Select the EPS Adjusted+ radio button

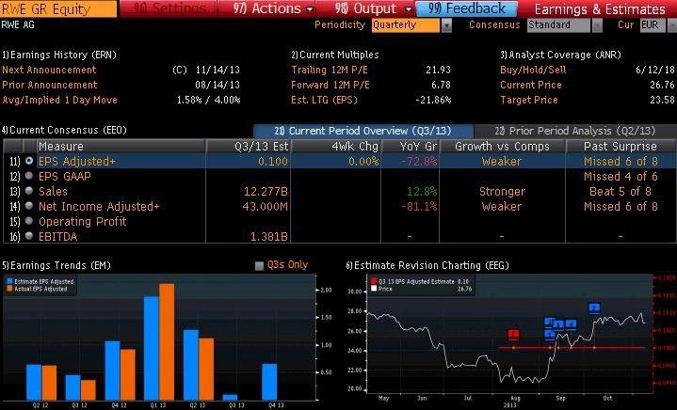point(29,161)
